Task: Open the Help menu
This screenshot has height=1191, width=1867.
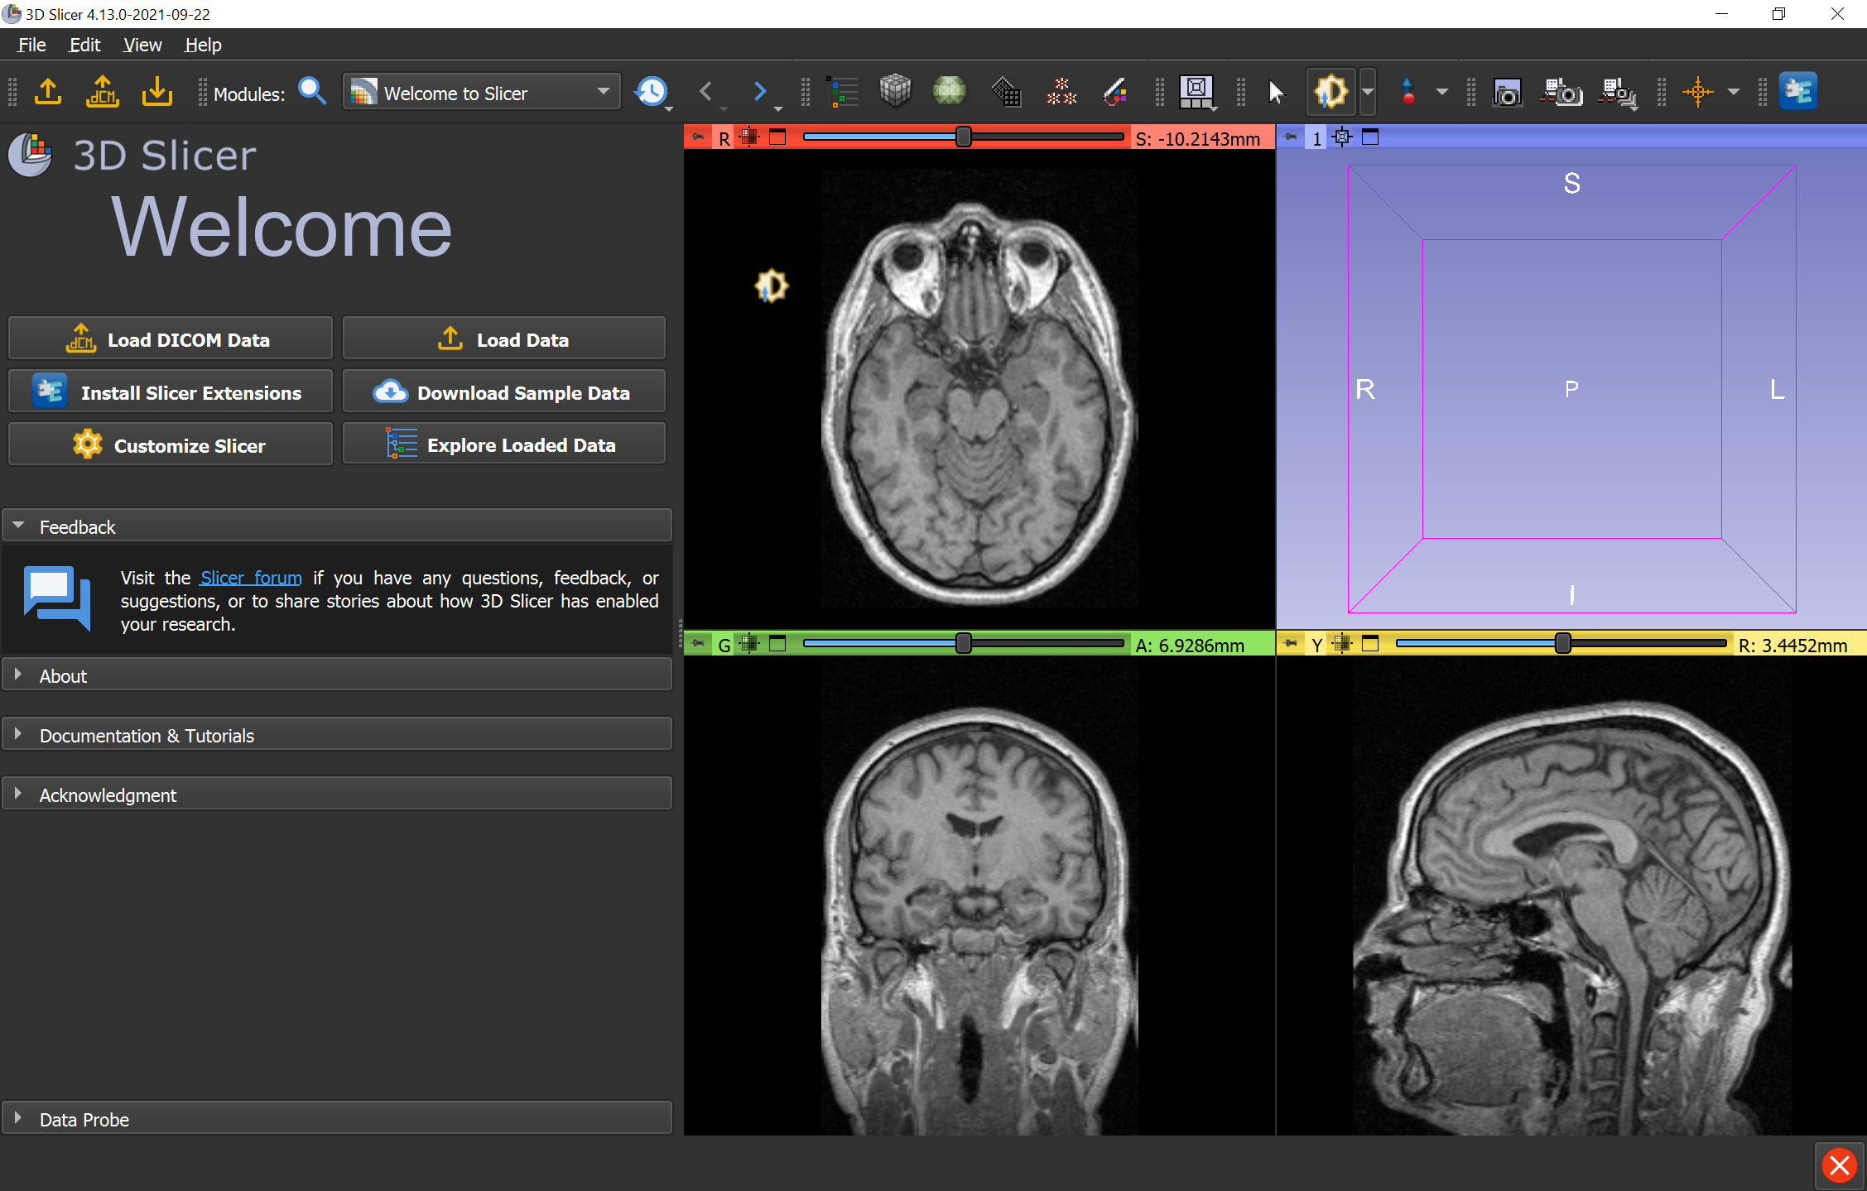Action: [203, 45]
